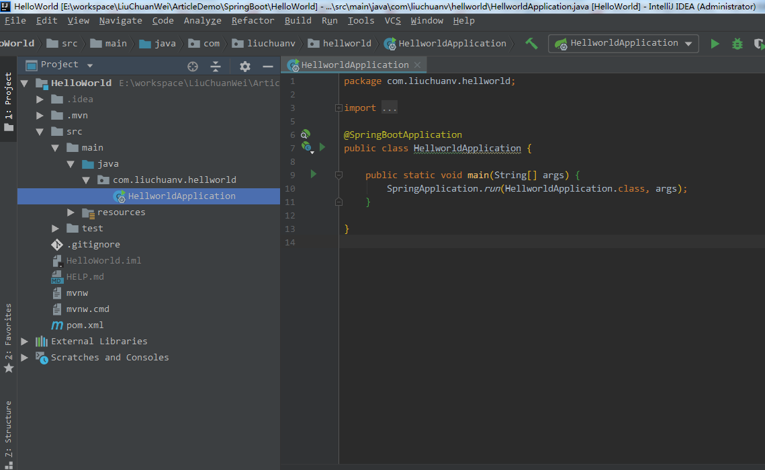Close the HellworldApplication editor tab

coord(417,65)
